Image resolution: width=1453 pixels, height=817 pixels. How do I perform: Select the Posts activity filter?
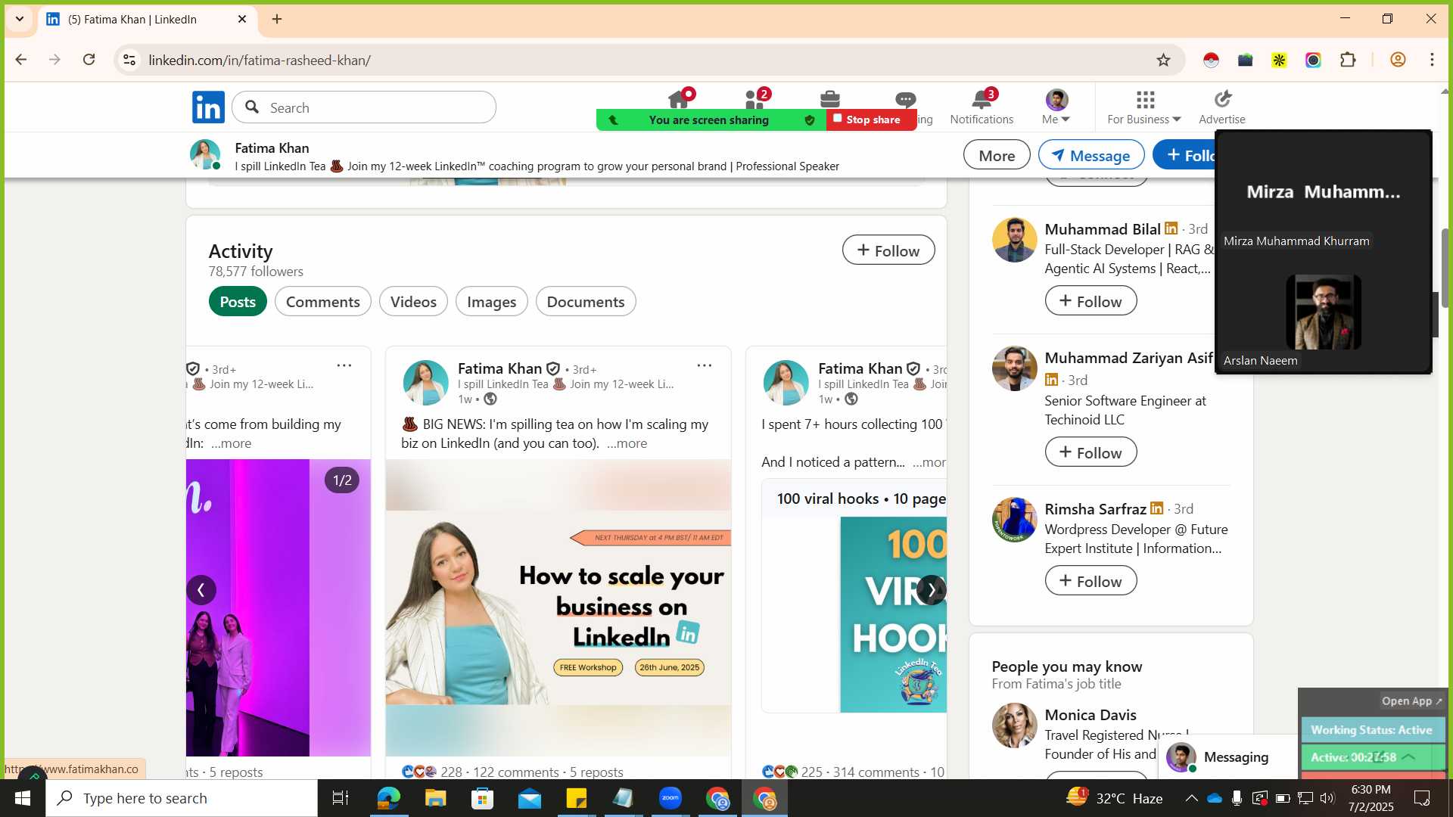tap(238, 301)
